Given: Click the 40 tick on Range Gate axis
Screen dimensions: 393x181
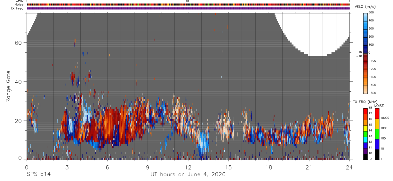Looking at the screenshot, I should 18,82.
